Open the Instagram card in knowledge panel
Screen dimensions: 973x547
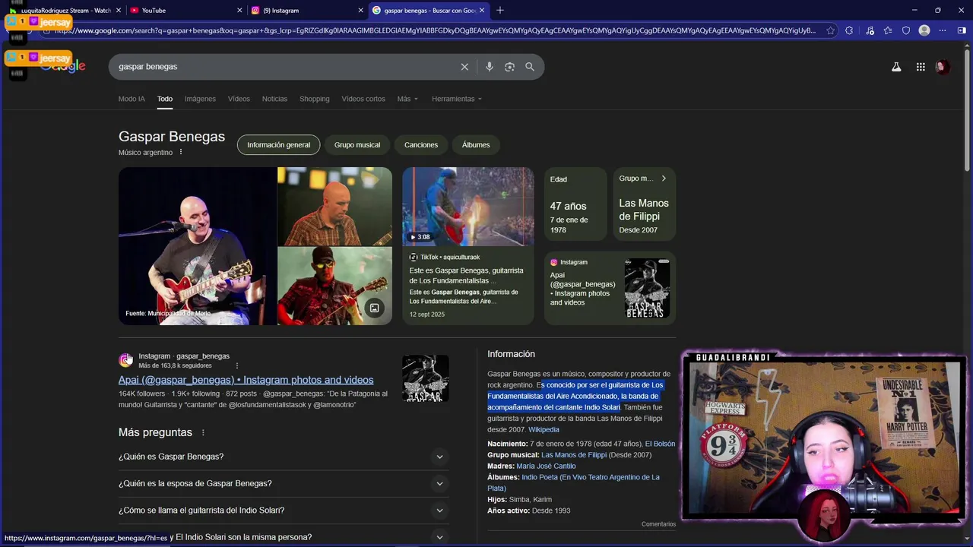click(610, 288)
